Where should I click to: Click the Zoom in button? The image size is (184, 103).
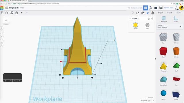coord(2,37)
